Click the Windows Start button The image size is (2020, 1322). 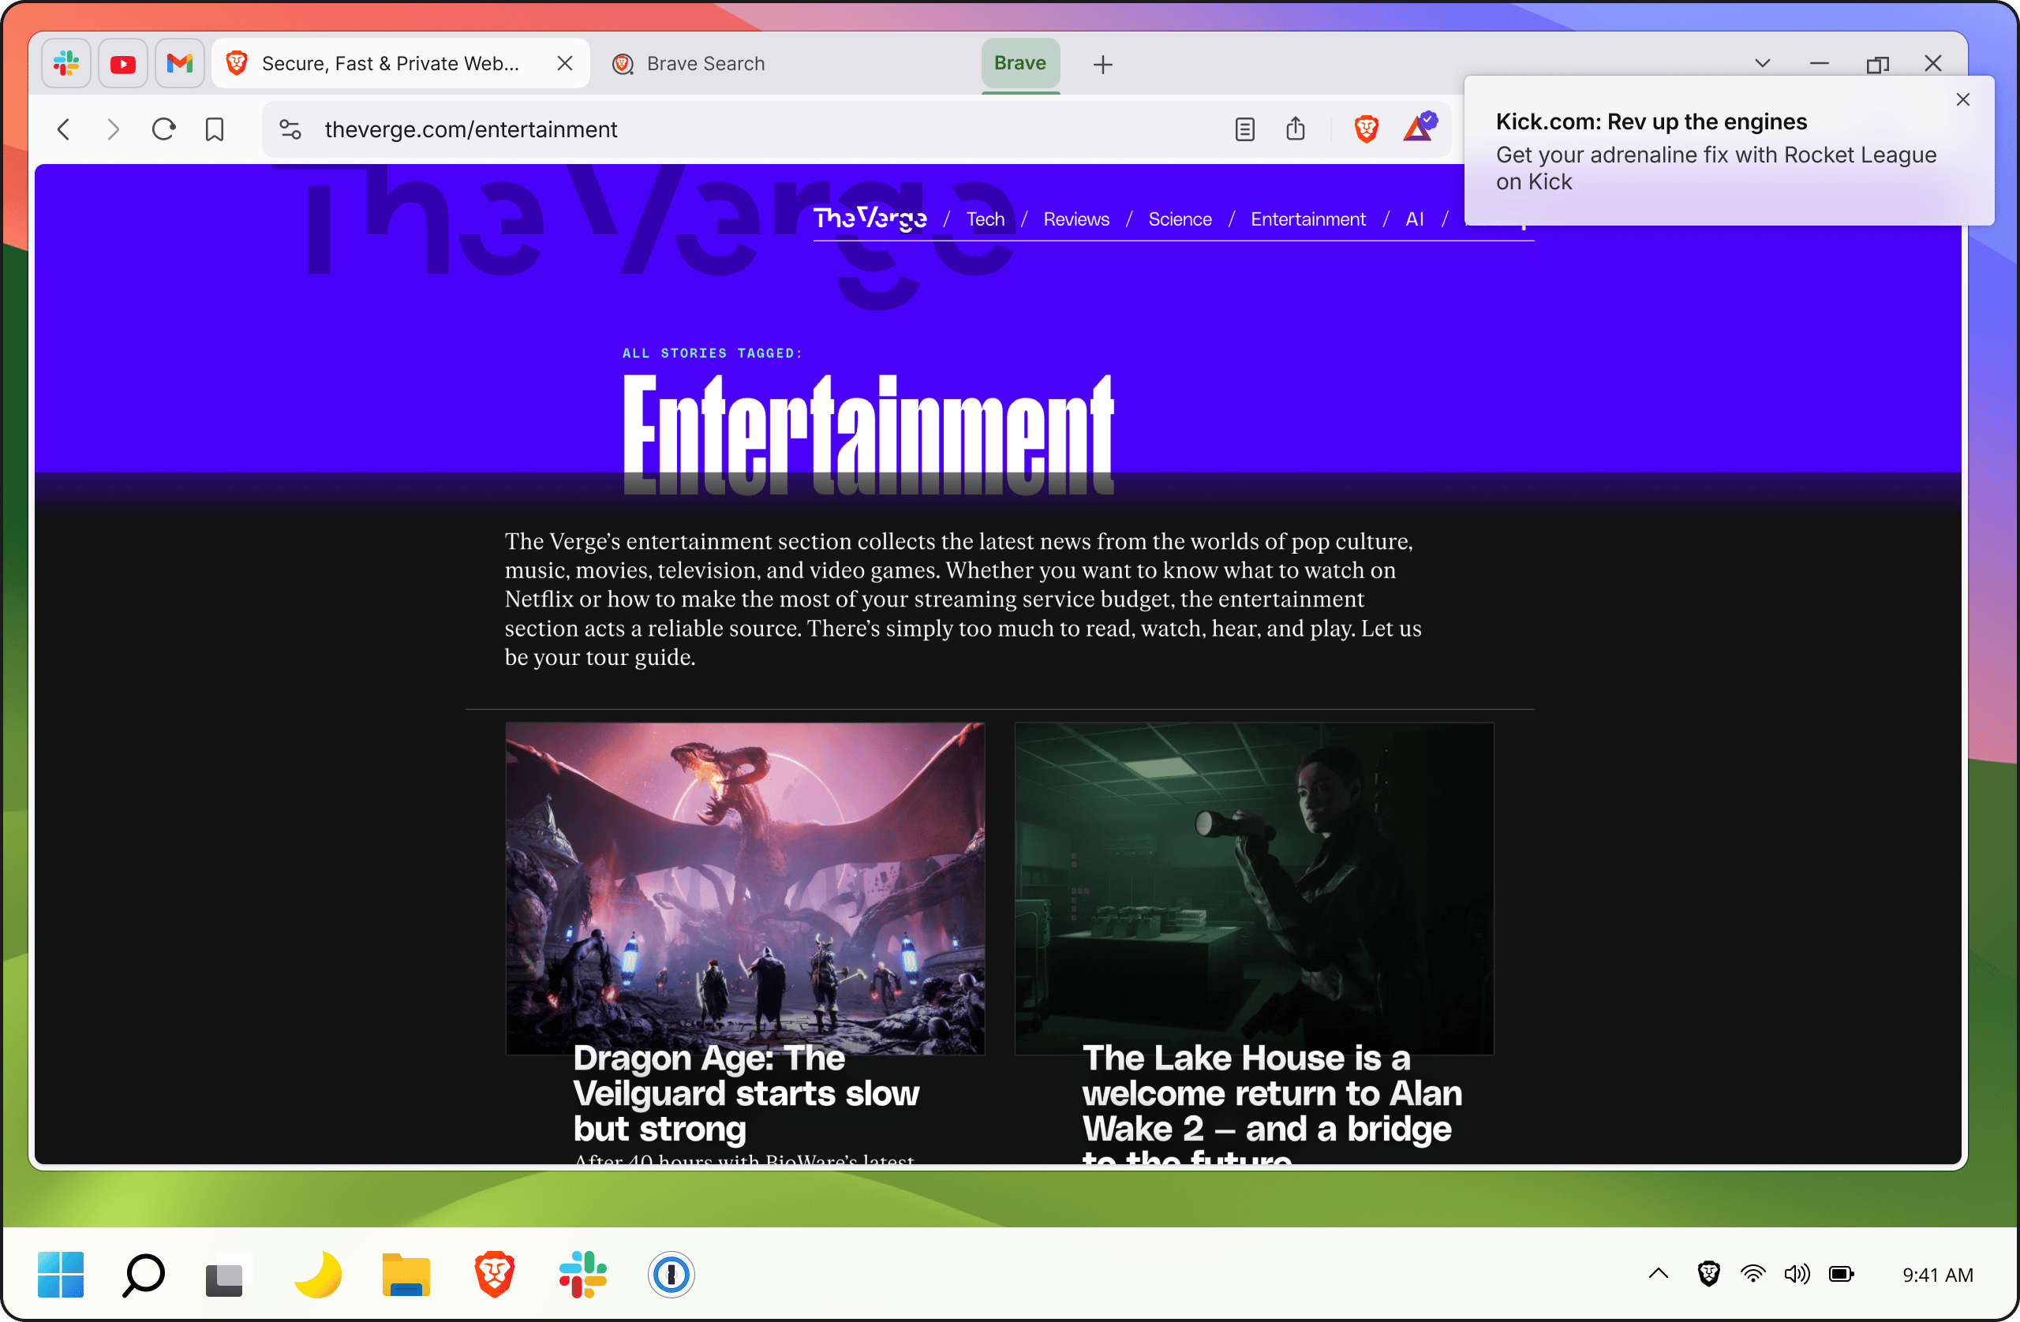tap(59, 1275)
